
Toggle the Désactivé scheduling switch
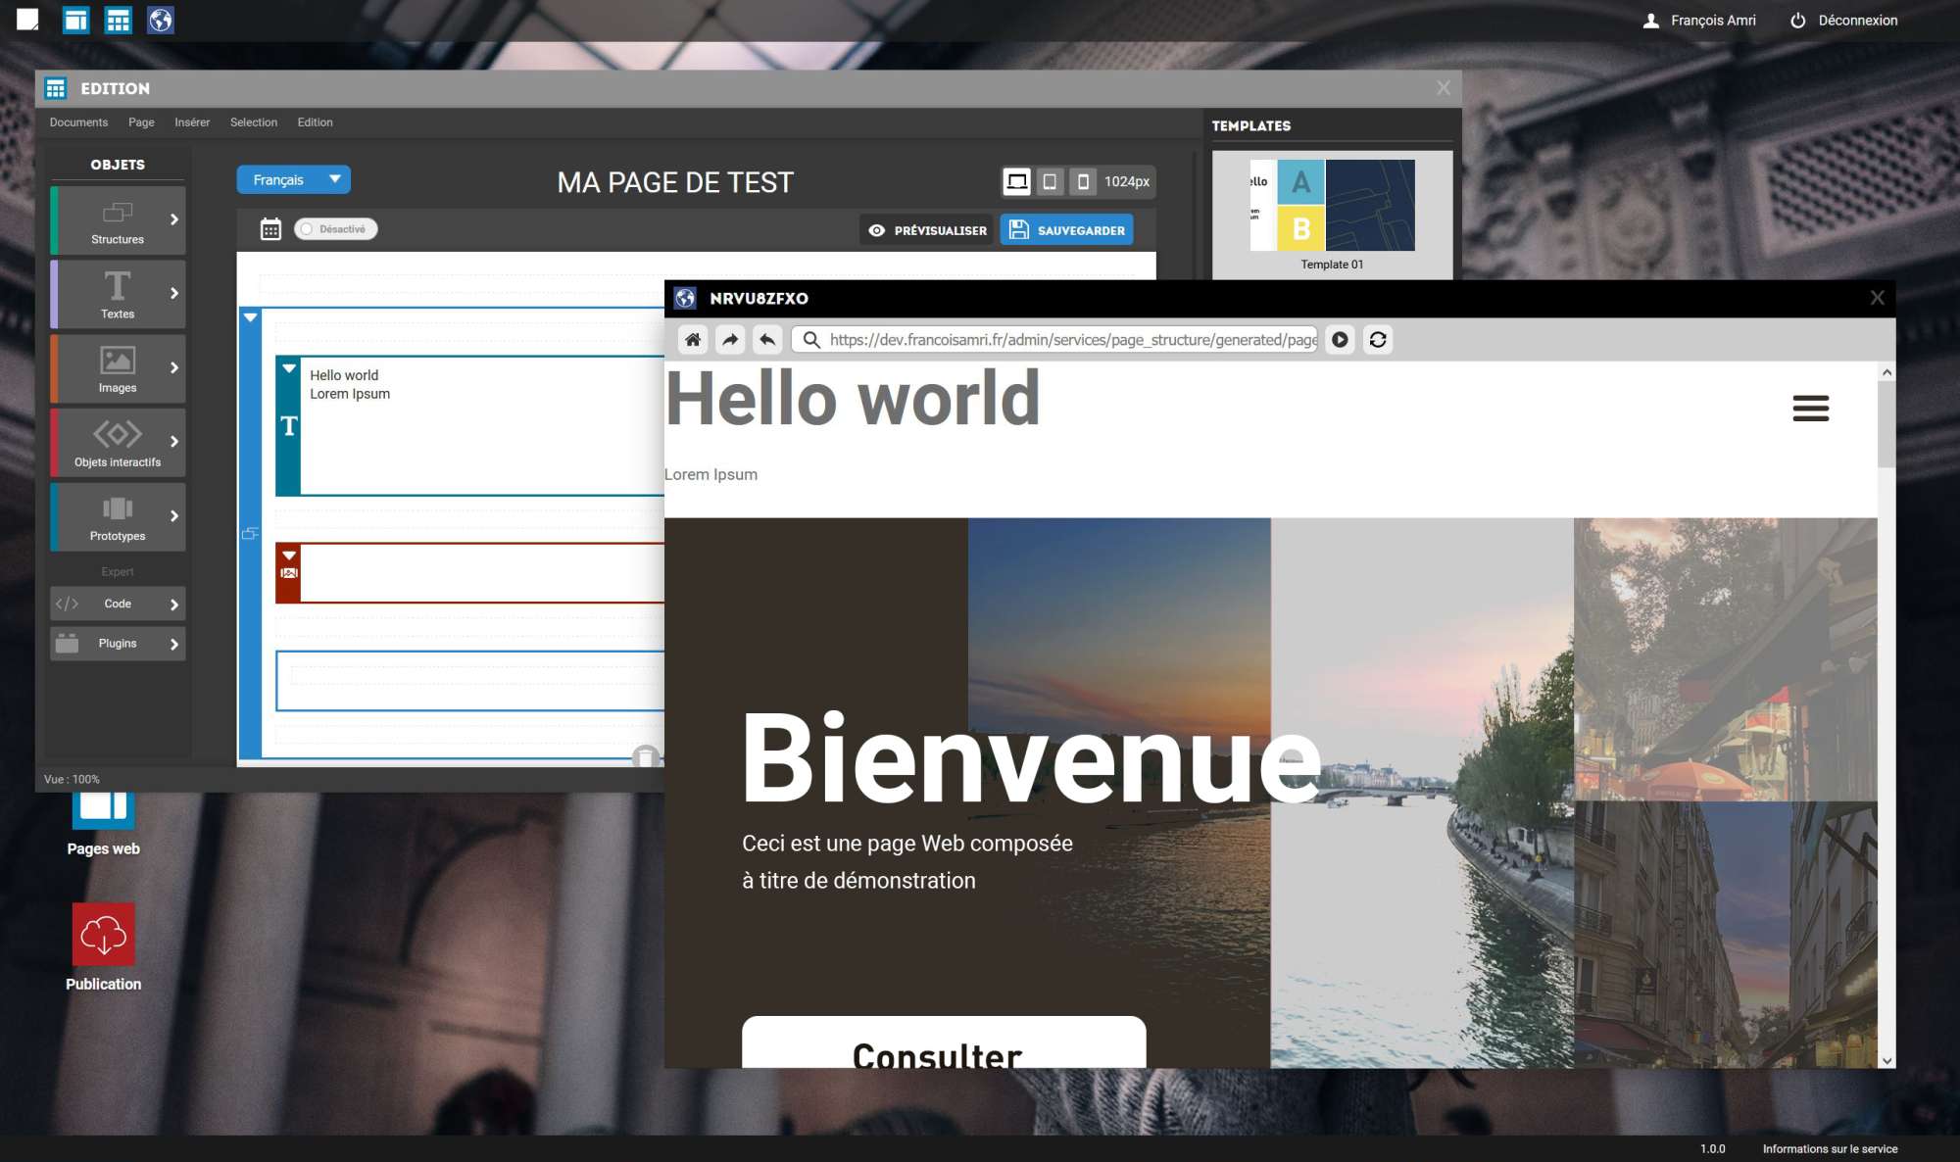(335, 229)
